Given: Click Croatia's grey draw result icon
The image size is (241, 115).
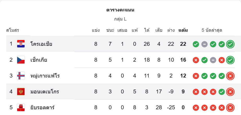Looking at the screenshot, I should tap(204, 44).
